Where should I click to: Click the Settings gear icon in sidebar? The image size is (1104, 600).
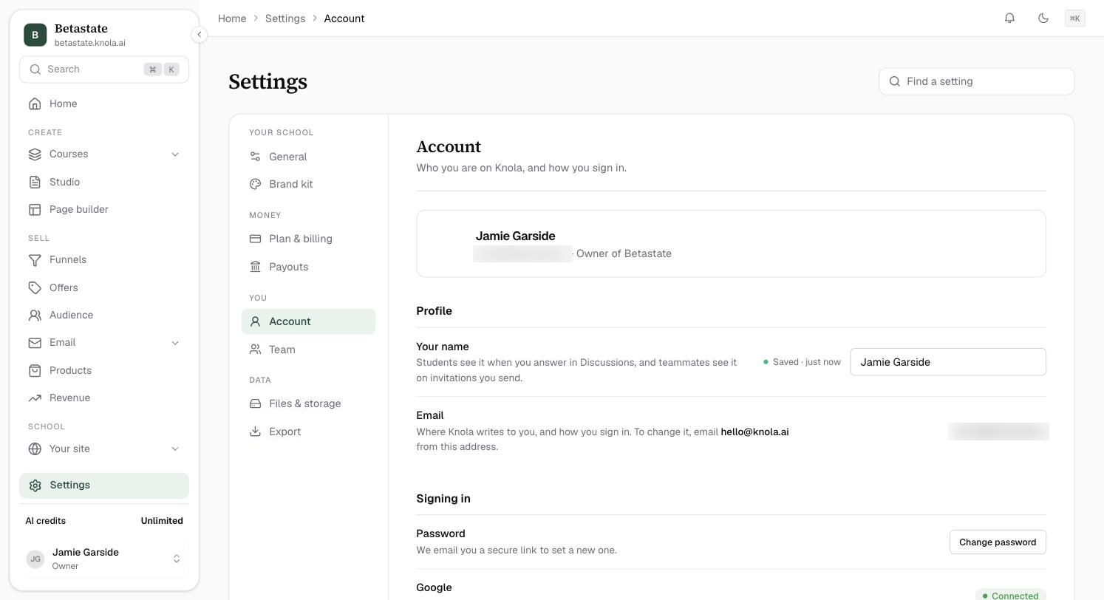point(35,485)
